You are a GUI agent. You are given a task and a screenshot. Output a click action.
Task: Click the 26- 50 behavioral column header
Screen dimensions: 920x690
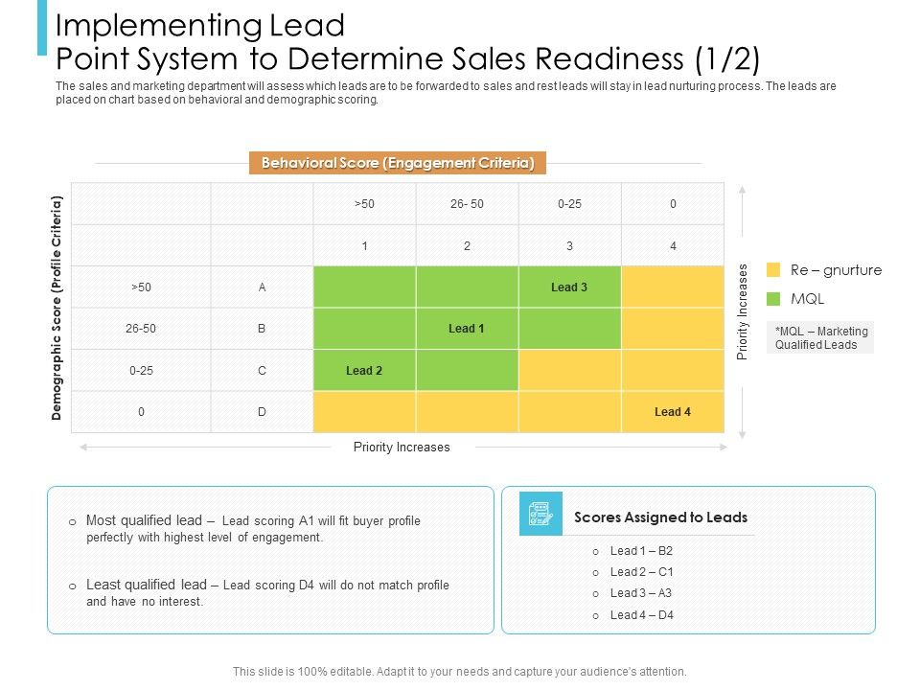467,204
